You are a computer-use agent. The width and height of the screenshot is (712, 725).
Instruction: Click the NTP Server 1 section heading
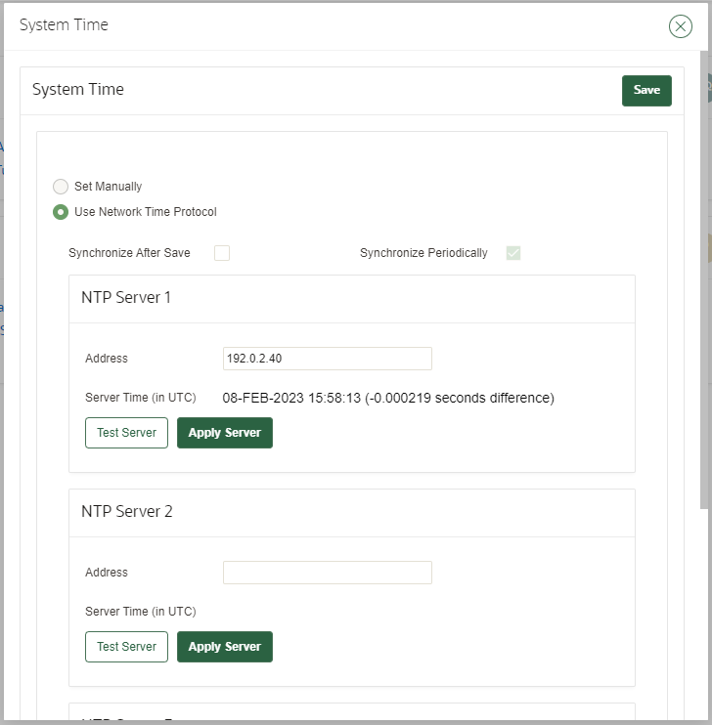click(126, 297)
